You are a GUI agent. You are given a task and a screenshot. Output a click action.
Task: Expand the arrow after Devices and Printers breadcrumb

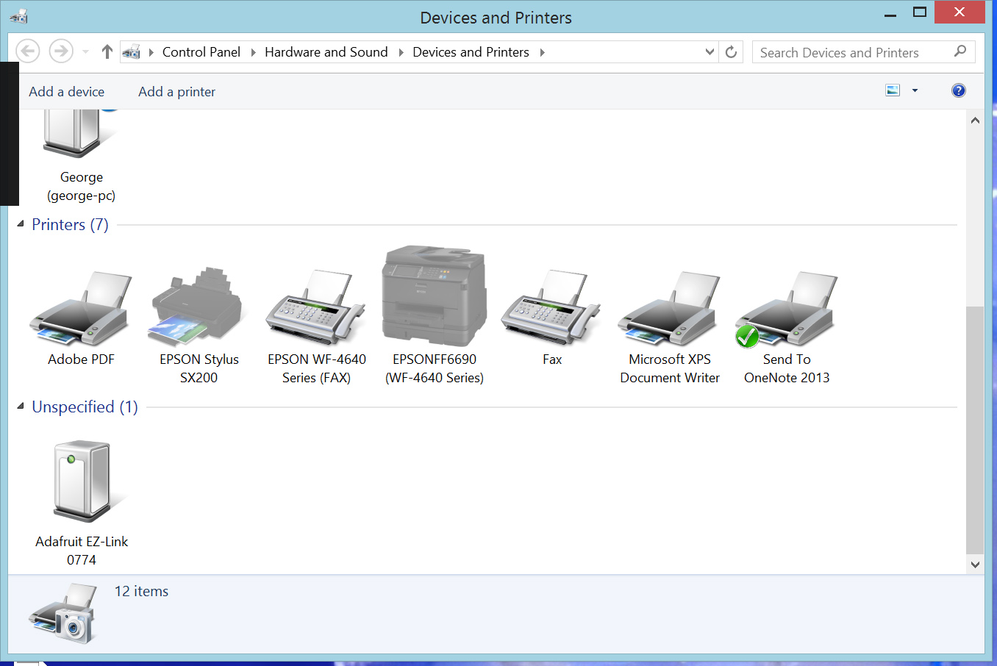[542, 52]
